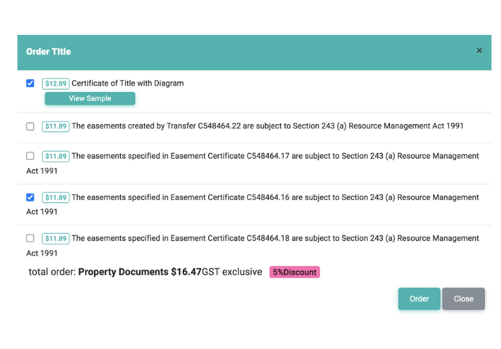This screenshot has height=349, width=501.
Task: Click the price tag for Easement Certificate C548464.16
Action: tap(55, 197)
